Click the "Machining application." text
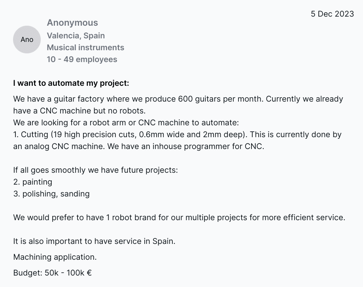This screenshot has height=287, width=363. coord(55,257)
